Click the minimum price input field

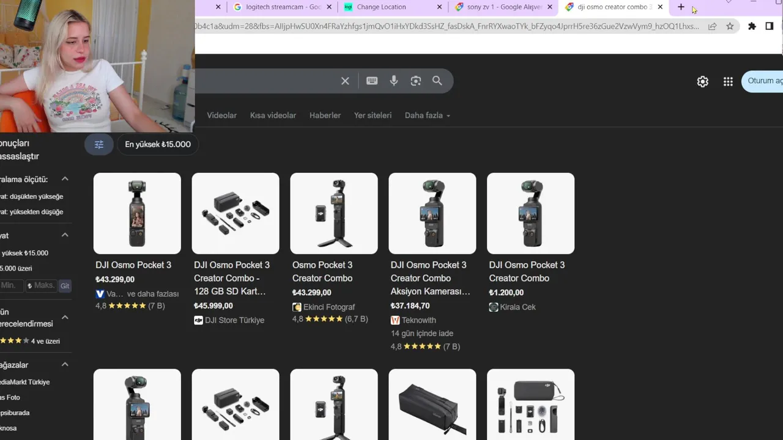pyautogui.click(x=11, y=285)
